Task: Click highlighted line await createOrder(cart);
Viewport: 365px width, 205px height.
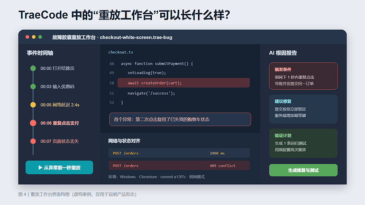Action: pyautogui.click(x=184, y=83)
